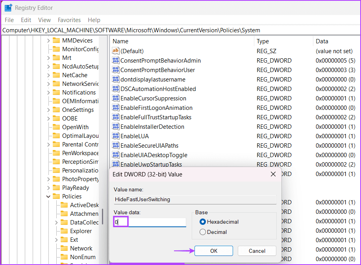Expand the Network folder

(78, 248)
